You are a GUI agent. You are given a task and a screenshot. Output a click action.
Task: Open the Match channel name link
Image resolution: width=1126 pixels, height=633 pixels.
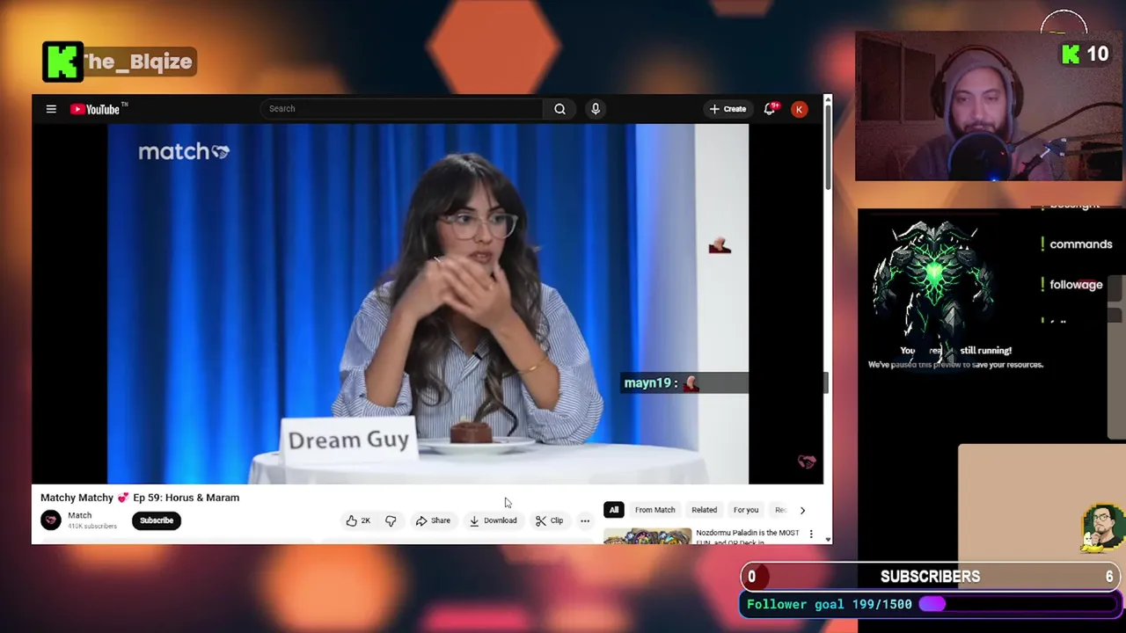click(x=80, y=515)
